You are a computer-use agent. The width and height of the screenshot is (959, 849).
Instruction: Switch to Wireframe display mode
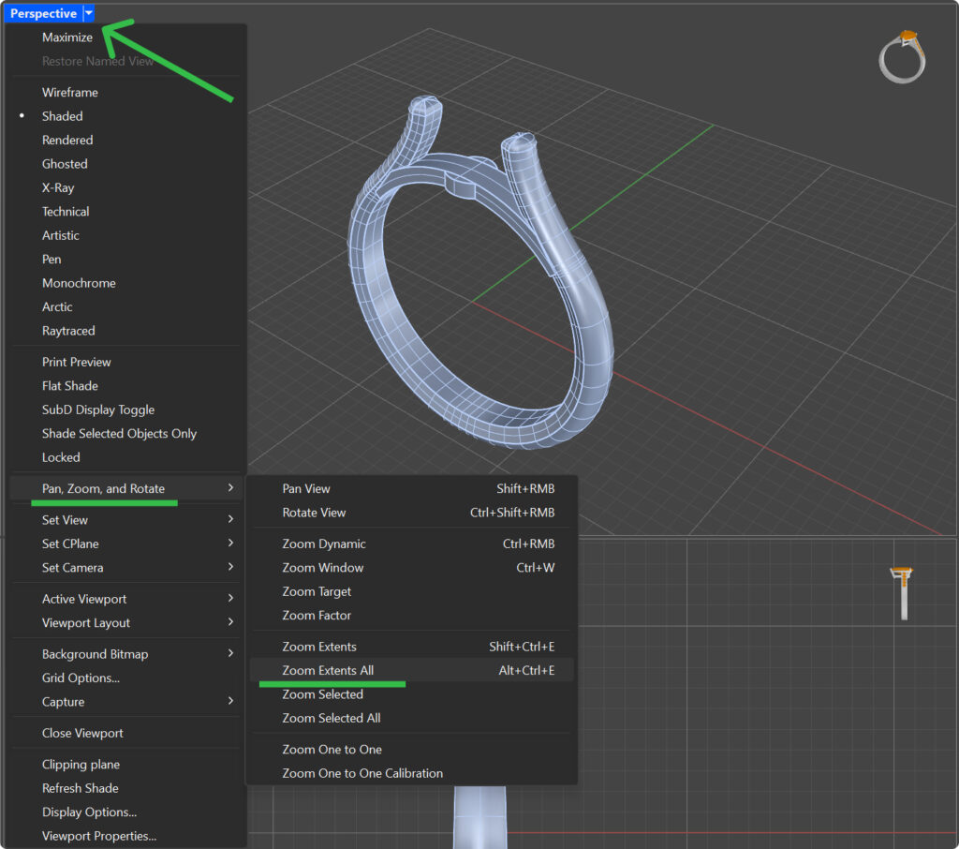(x=69, y=93)
